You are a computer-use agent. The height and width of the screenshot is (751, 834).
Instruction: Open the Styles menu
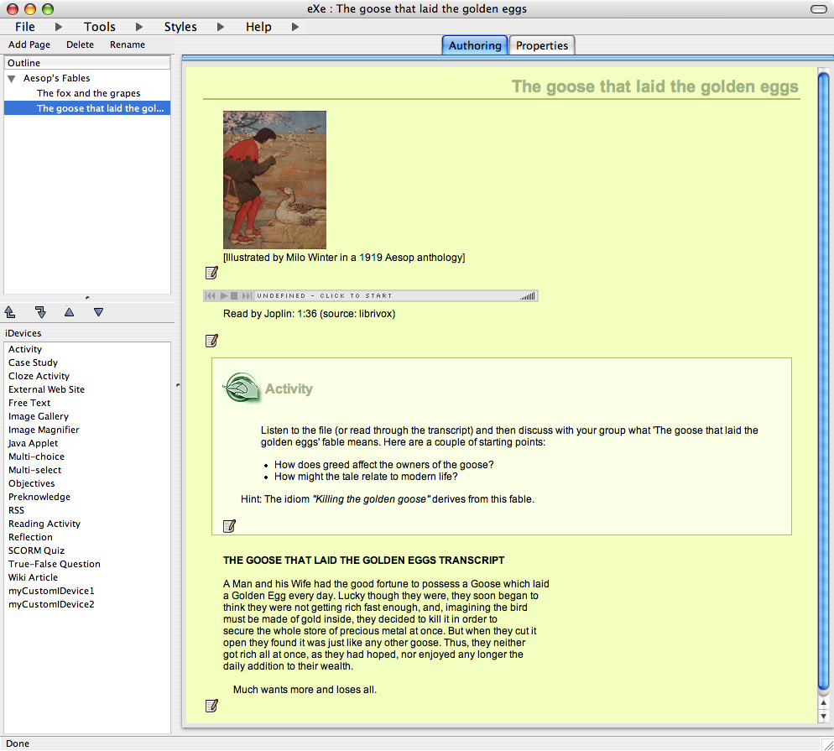click(180, 27)
